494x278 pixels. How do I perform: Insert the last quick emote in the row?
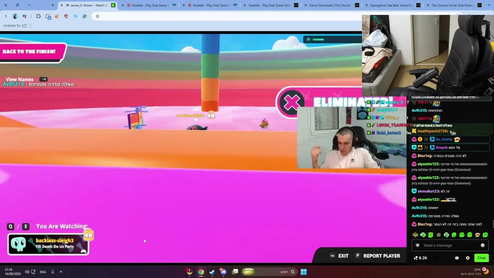(485, 235)
